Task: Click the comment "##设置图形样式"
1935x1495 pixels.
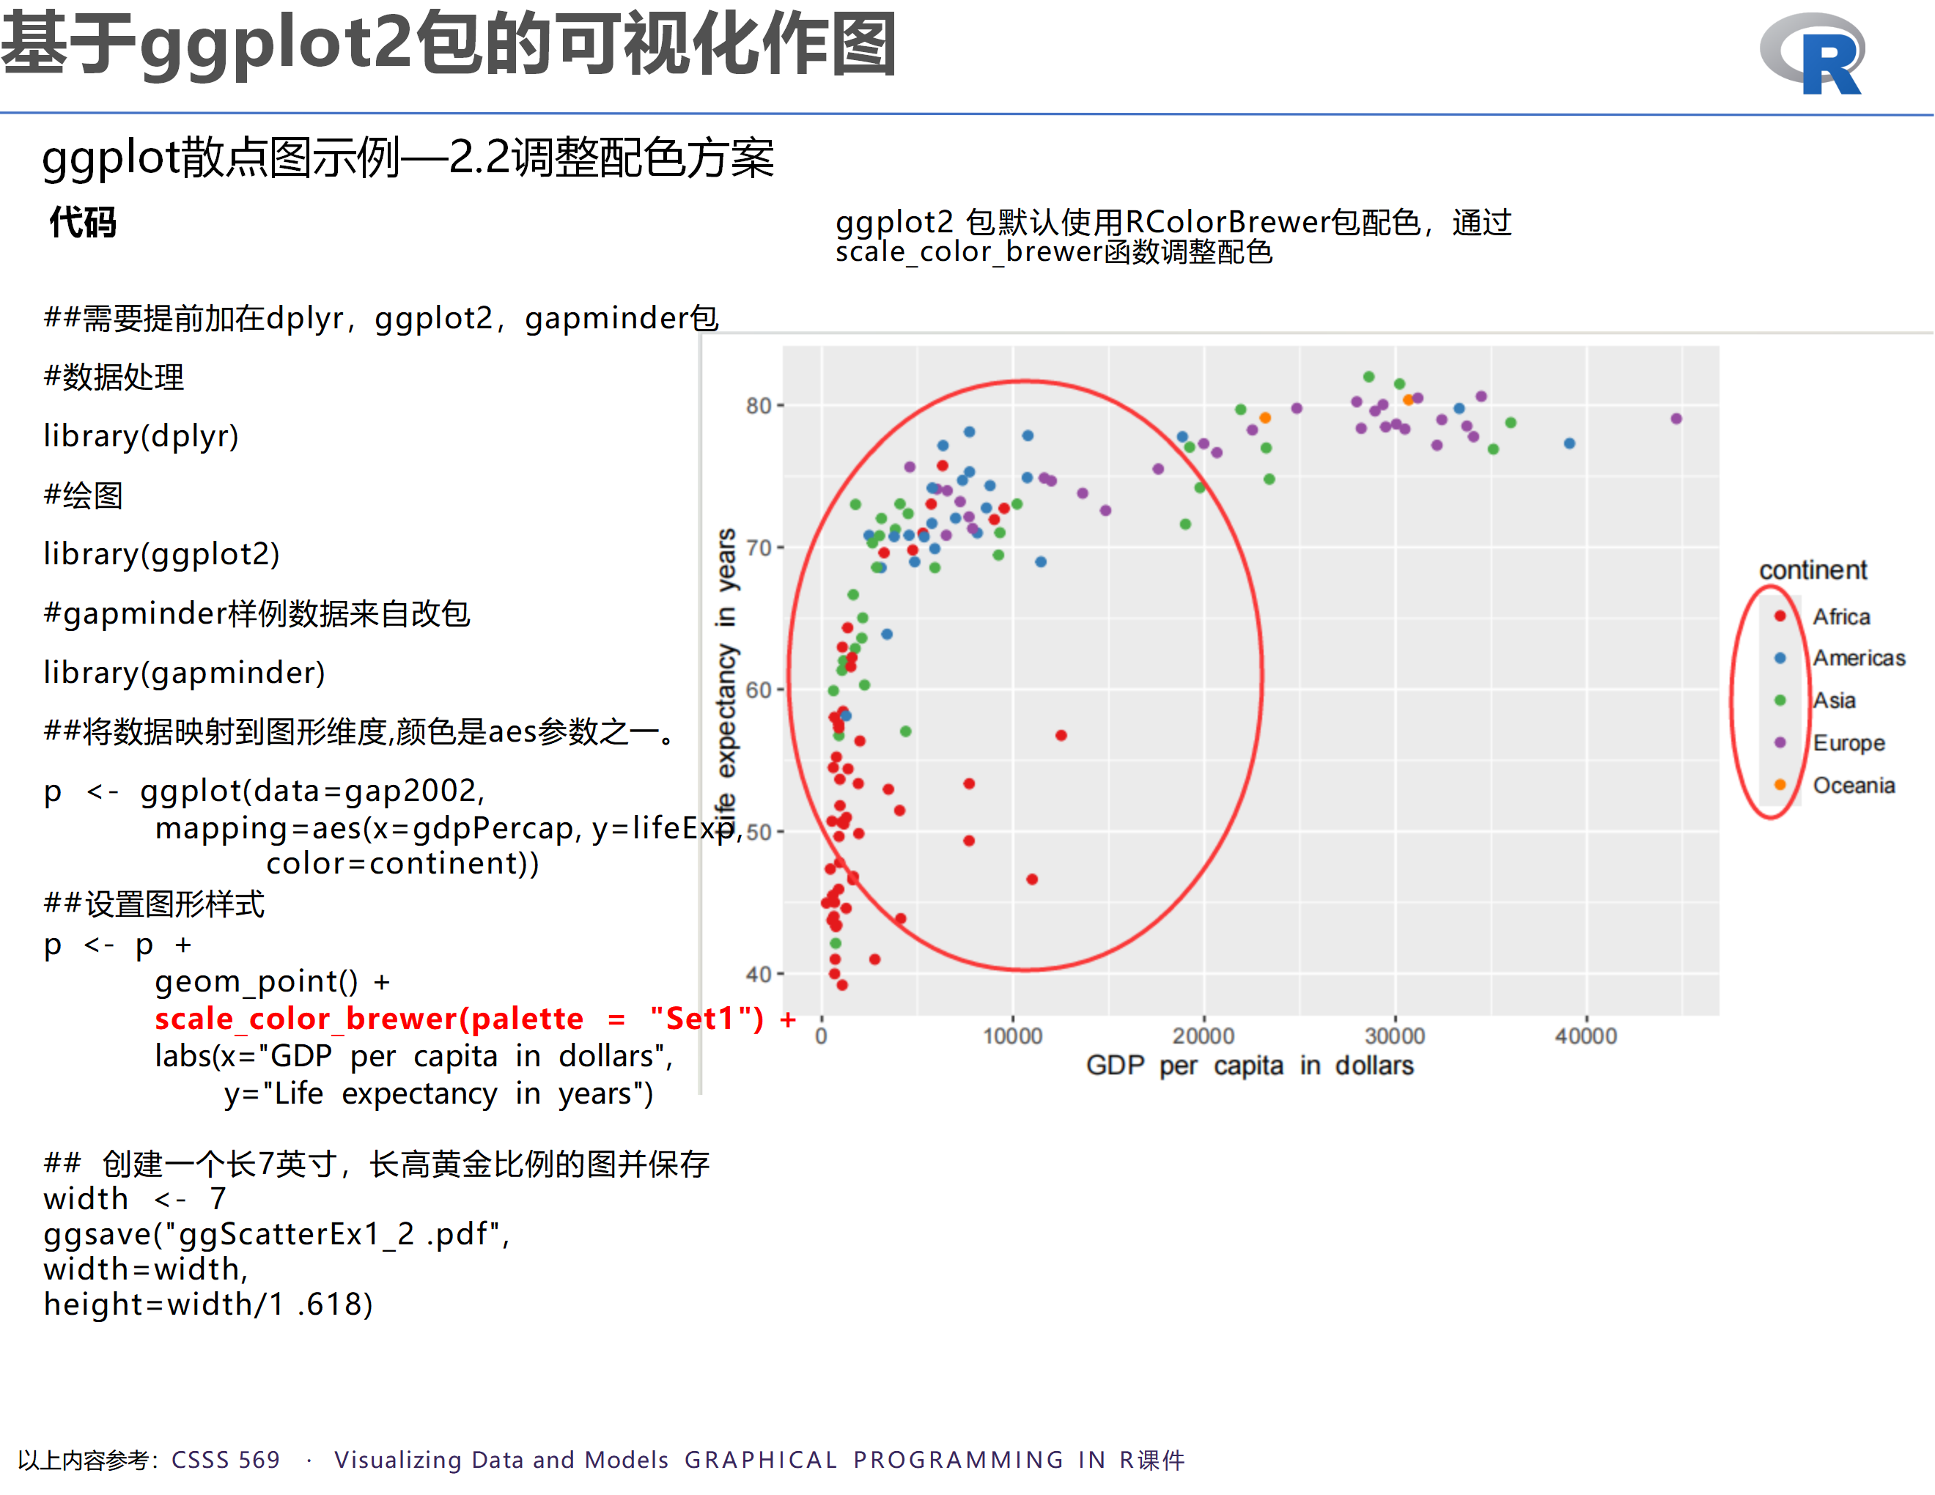Action: click(154, 904)
